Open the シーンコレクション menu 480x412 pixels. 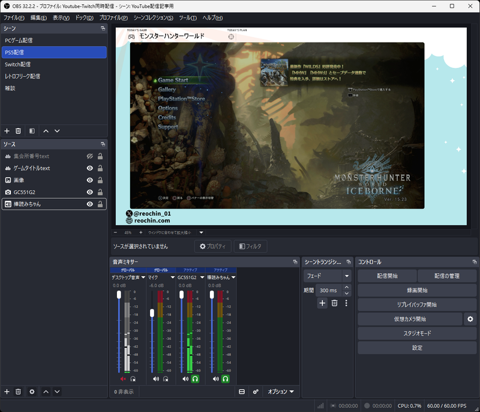coord(153,18)
